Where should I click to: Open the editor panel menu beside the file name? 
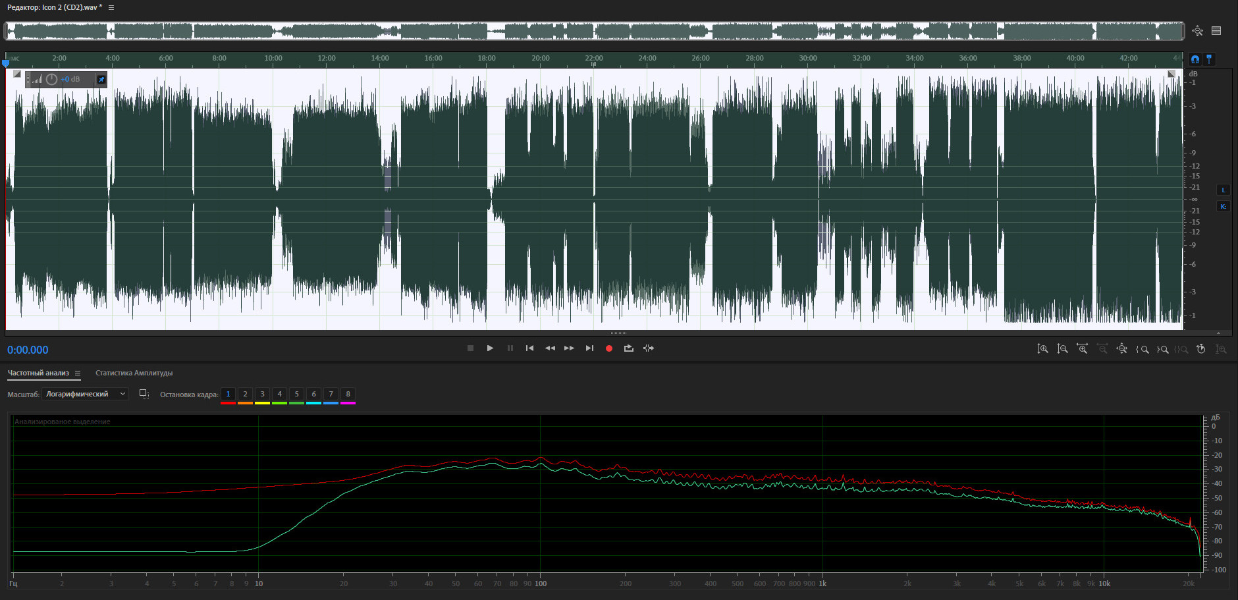[x=111, y=8]
